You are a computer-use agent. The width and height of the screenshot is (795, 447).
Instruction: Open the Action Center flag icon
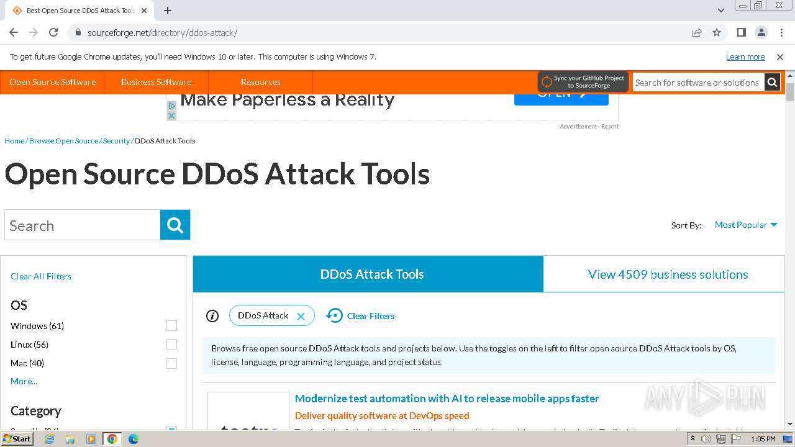pyautogui.click(x=736, y=439)
